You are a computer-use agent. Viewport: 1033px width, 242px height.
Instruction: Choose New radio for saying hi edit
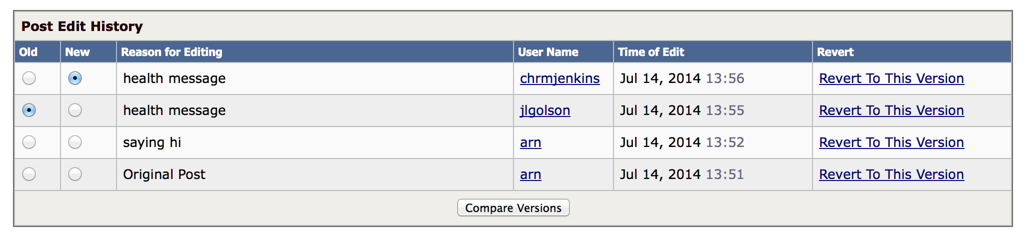click(75, 142)
